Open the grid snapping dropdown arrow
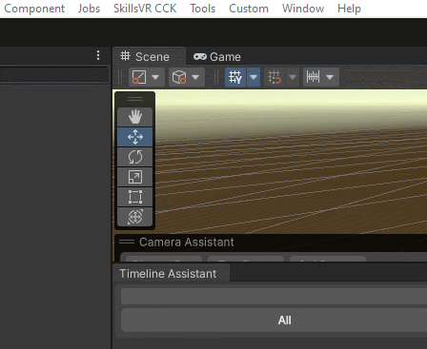The width and height of the screenshot is (427, 349). [293, 77]
